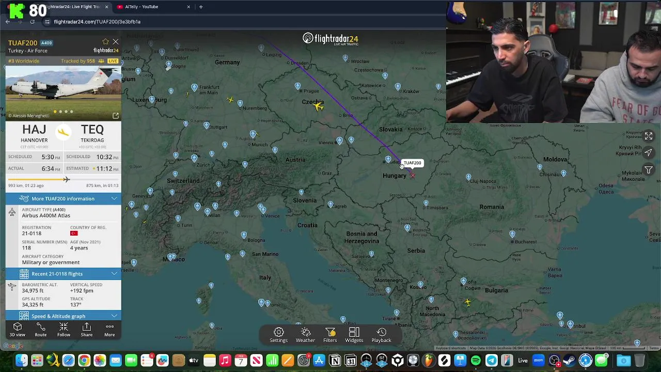Click the flight progress bar airplane marker
This screenshot has height=372, width=661.
(66, 179)
